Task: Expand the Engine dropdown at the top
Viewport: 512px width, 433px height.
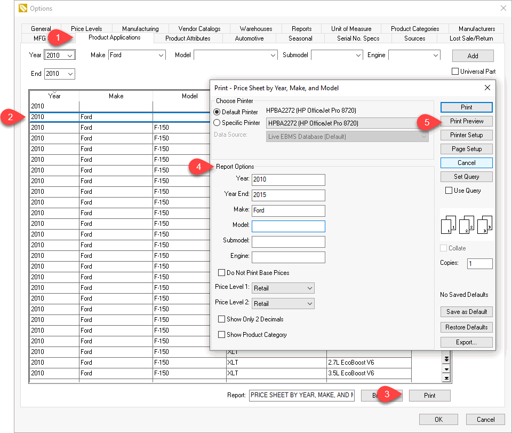Action: click(x=435, y=54)
